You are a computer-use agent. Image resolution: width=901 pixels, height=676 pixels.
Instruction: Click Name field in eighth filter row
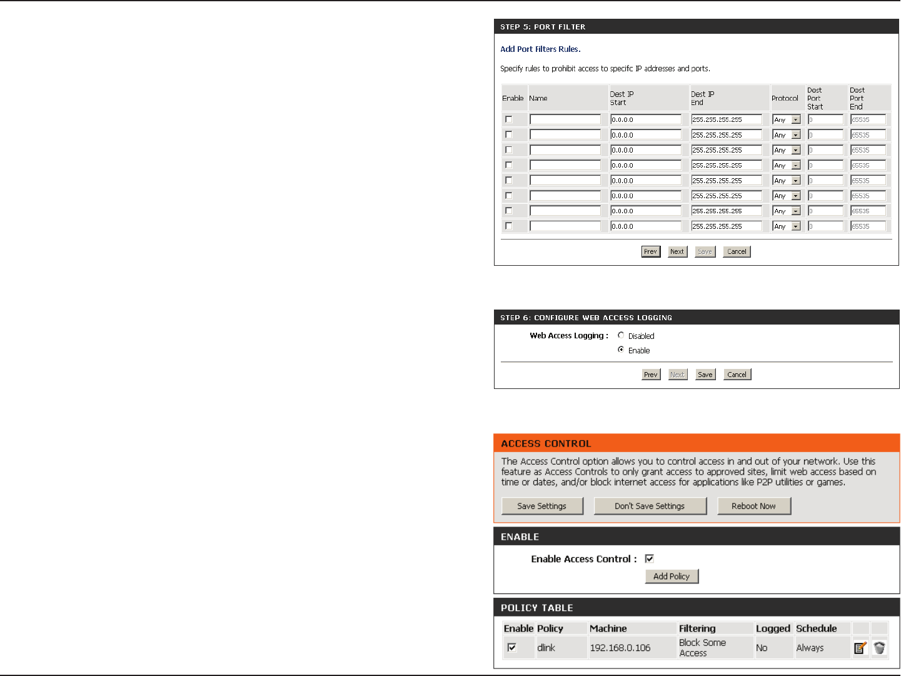tap(565, 226)
